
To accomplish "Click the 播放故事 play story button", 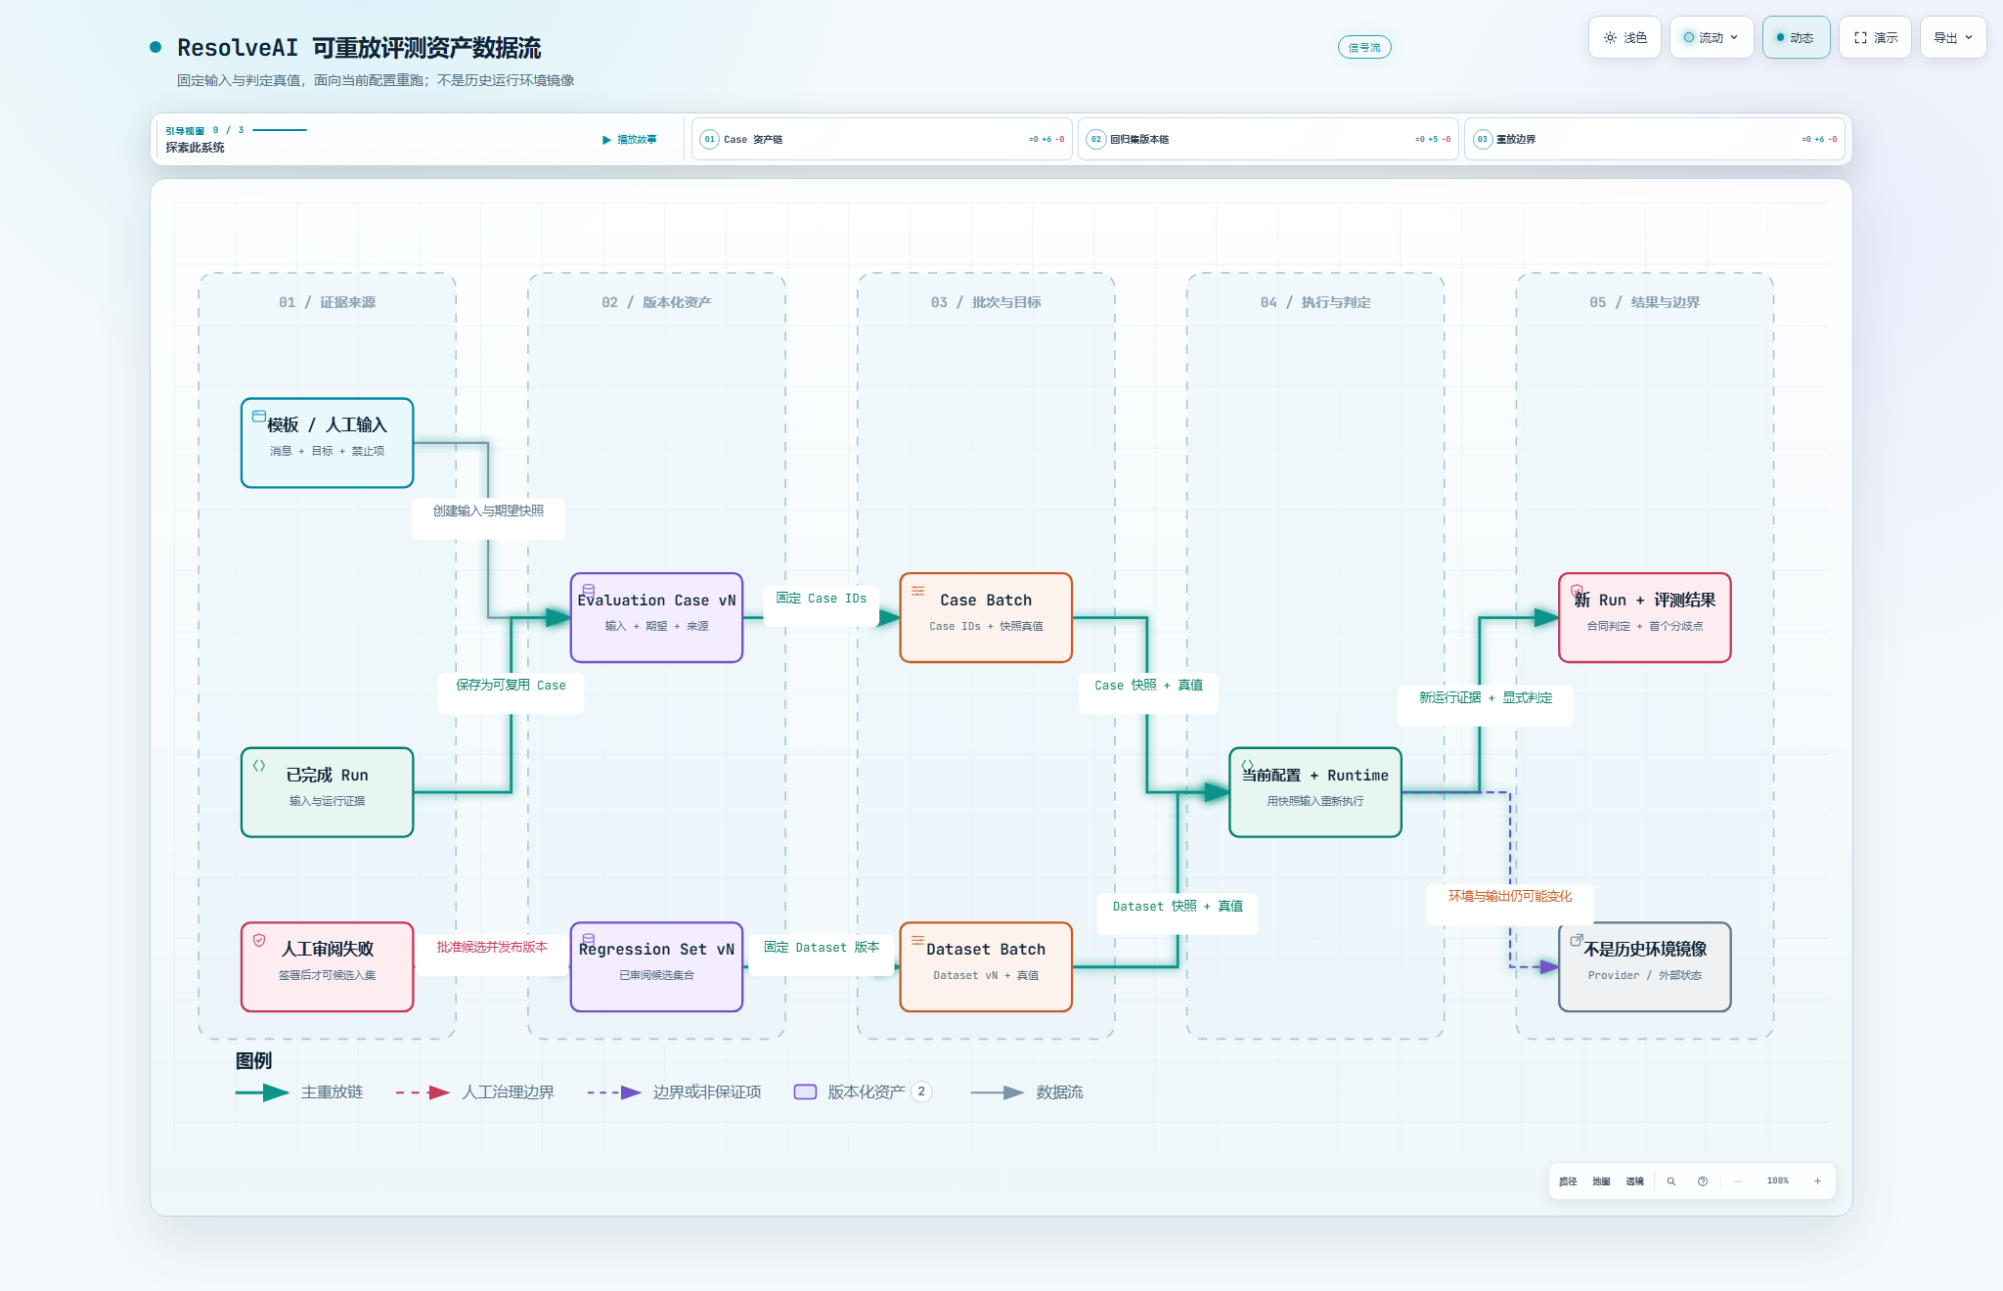I will coord(630,140).
